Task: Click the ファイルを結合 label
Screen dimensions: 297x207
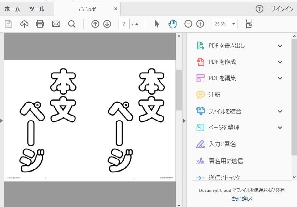Action: click(225, 111)
